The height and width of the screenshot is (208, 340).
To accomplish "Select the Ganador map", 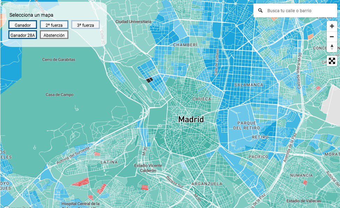I will pyautogui.click(x=23, y=25).
